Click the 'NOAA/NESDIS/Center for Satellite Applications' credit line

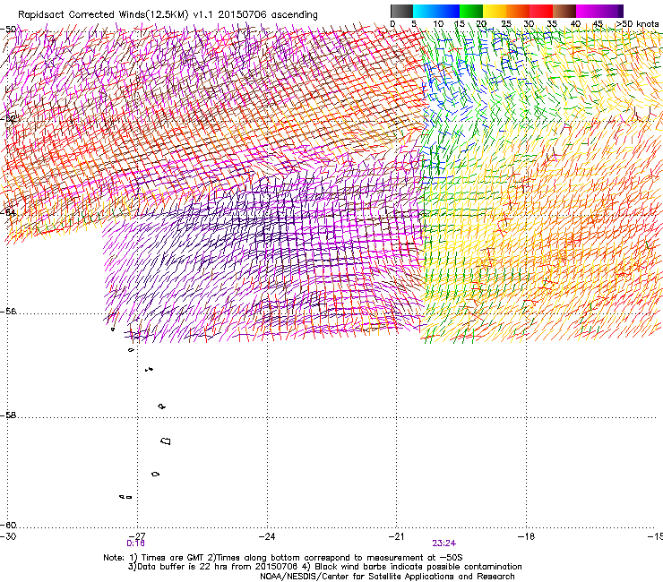pyautogui.click(x=387, y=577)
